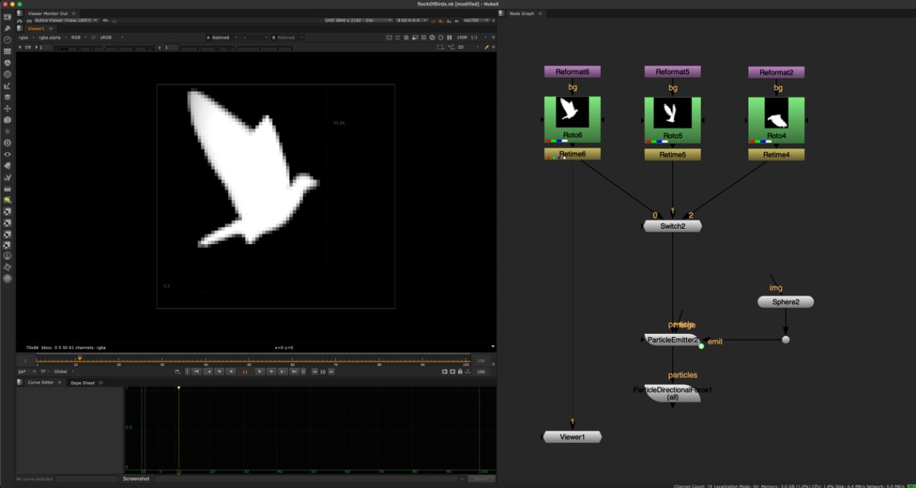
Task: Open the Image nodes toolbar icon
Action: click(x=7, y=16)
